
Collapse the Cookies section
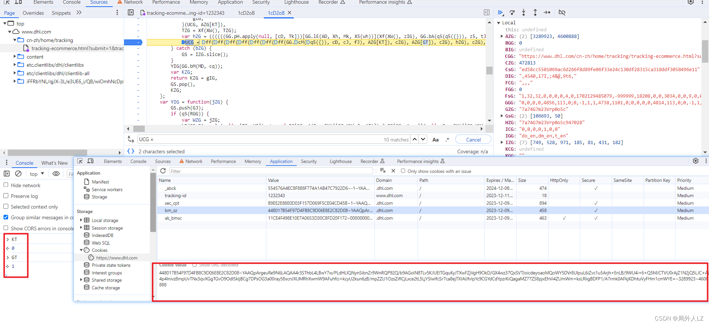coord(81,250)
